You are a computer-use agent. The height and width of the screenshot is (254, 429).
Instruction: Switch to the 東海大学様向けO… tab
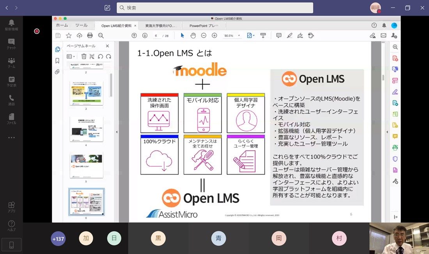(160, 26)
